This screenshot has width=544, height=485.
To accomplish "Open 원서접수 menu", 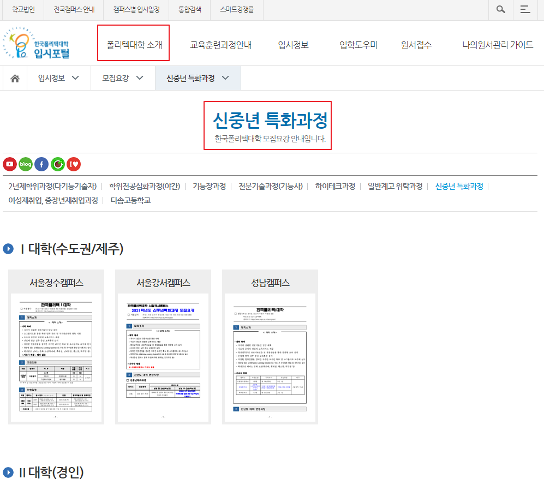I will click(x=416, y=45).
